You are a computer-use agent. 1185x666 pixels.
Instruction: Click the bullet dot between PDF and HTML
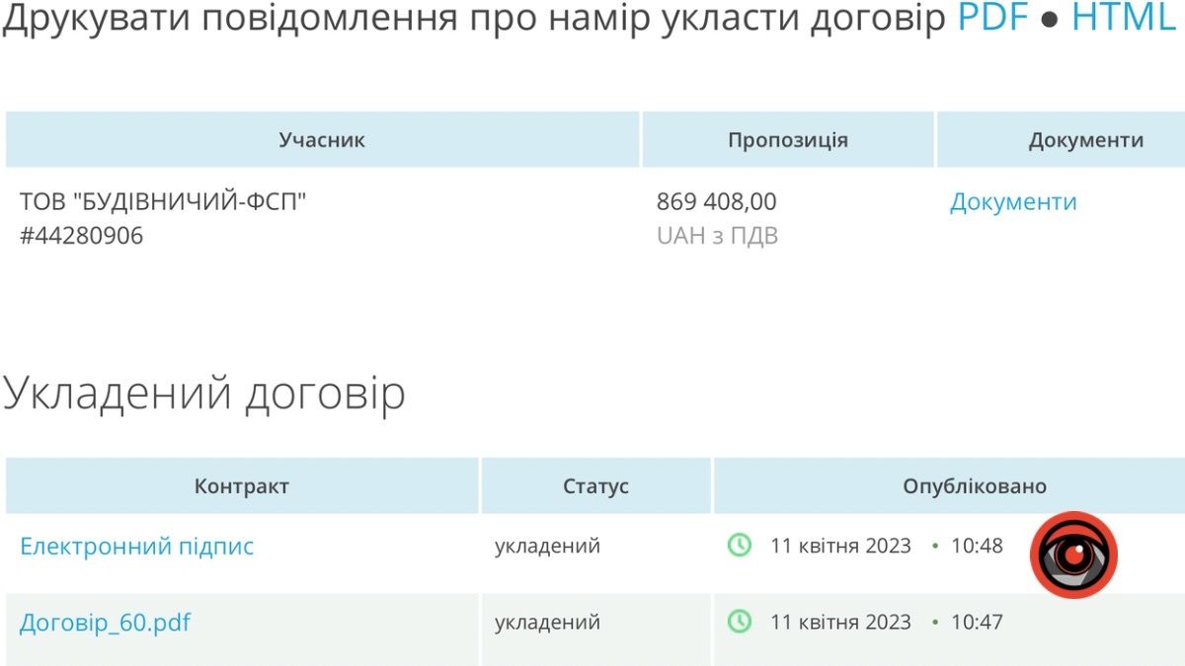1050,17
